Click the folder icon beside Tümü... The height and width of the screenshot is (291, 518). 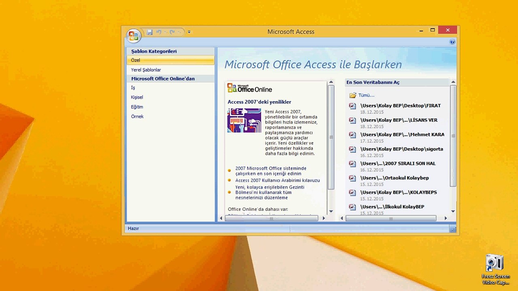point(353,95)
